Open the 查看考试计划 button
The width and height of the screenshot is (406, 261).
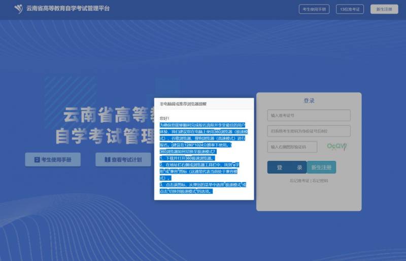[123, 160]
